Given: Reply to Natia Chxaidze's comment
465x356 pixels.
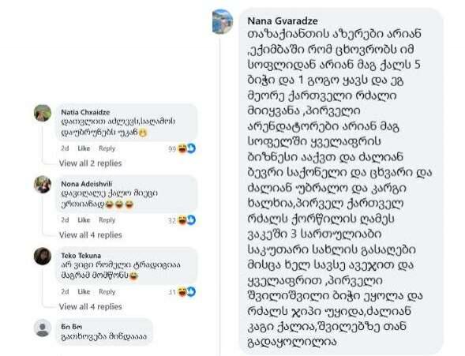Looking at the screenshot, I should click(107, 148).
